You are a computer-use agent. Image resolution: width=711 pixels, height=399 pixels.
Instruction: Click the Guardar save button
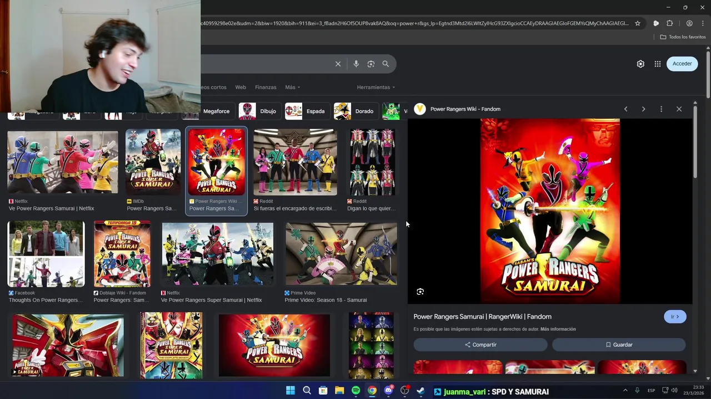click(x=619, y=345)
